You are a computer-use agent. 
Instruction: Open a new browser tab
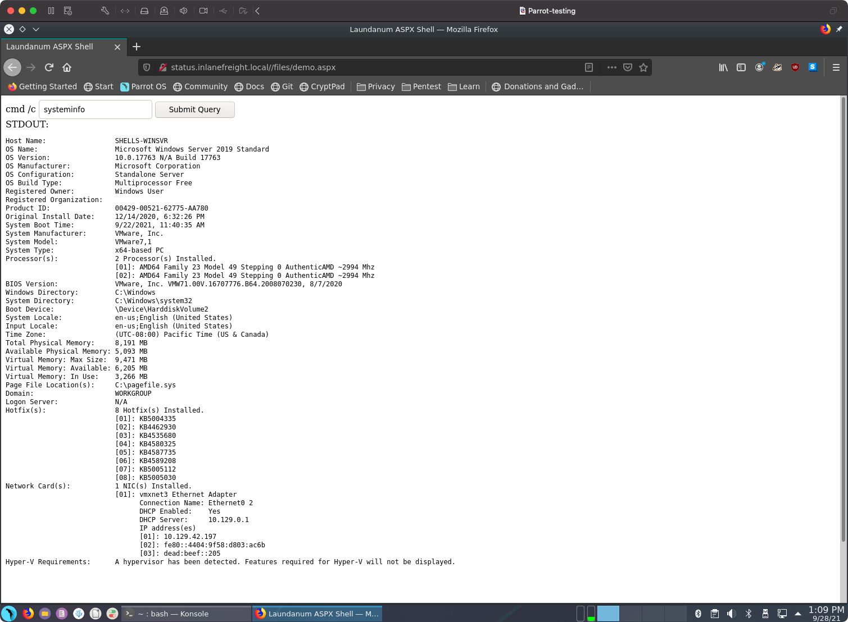pos(137,47)
